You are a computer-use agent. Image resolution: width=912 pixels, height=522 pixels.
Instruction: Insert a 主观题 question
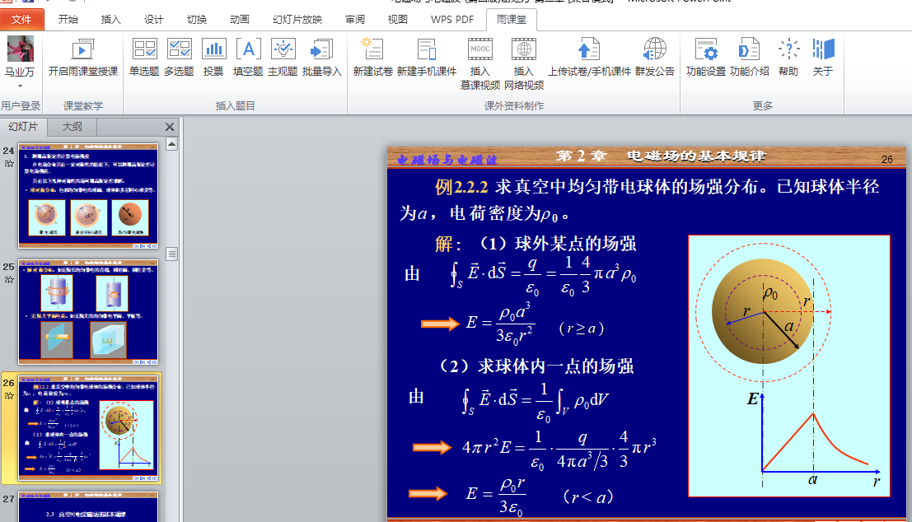click(x=283, y=56)
